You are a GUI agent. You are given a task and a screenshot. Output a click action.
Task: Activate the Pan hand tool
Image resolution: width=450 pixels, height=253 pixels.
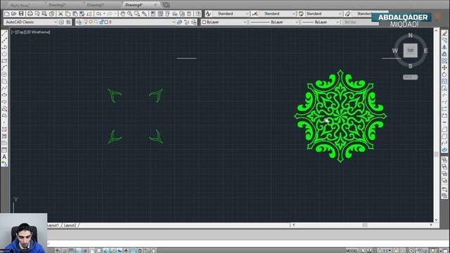tap(123, 13)
